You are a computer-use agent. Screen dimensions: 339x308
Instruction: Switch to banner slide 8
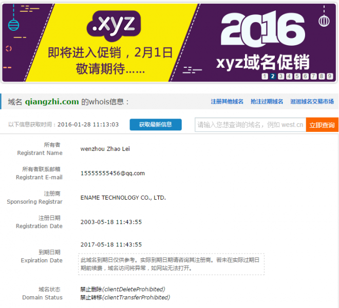click(x=322, y=76)
